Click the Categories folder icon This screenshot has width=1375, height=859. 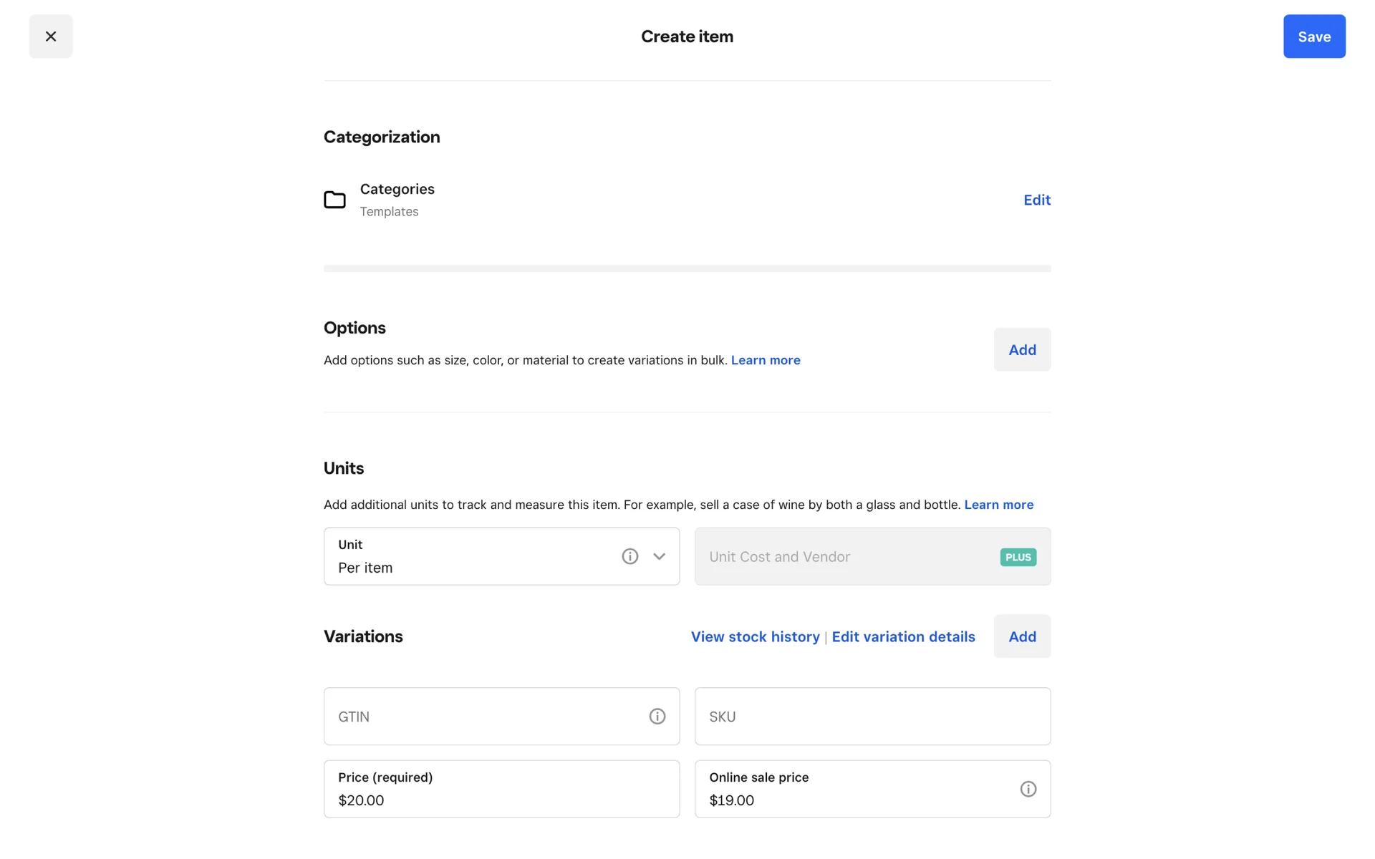click(334, 200)
